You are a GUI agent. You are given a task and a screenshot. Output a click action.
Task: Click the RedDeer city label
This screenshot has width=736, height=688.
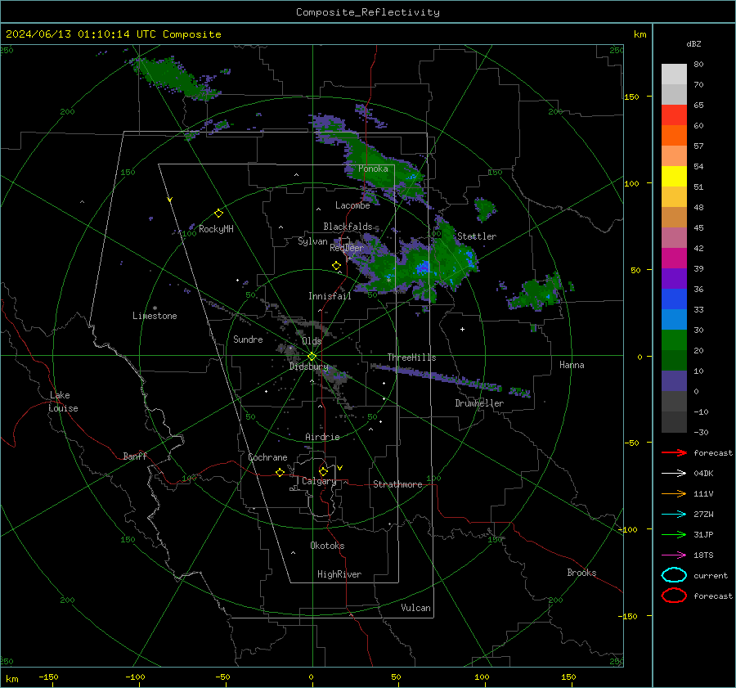[347, 248]
